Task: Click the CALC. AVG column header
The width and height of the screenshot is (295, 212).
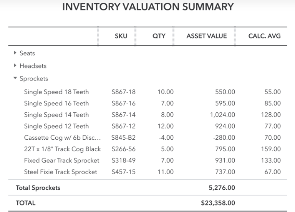Action: pyautogui.click(x=264, y=36)
